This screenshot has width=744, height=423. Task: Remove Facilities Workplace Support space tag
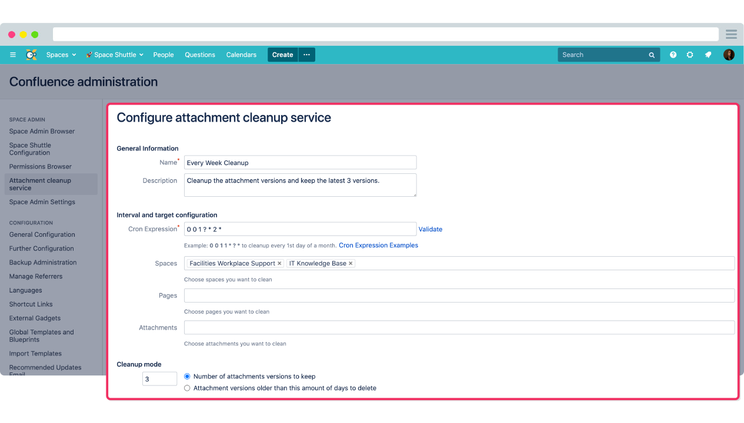coord(279,264)
